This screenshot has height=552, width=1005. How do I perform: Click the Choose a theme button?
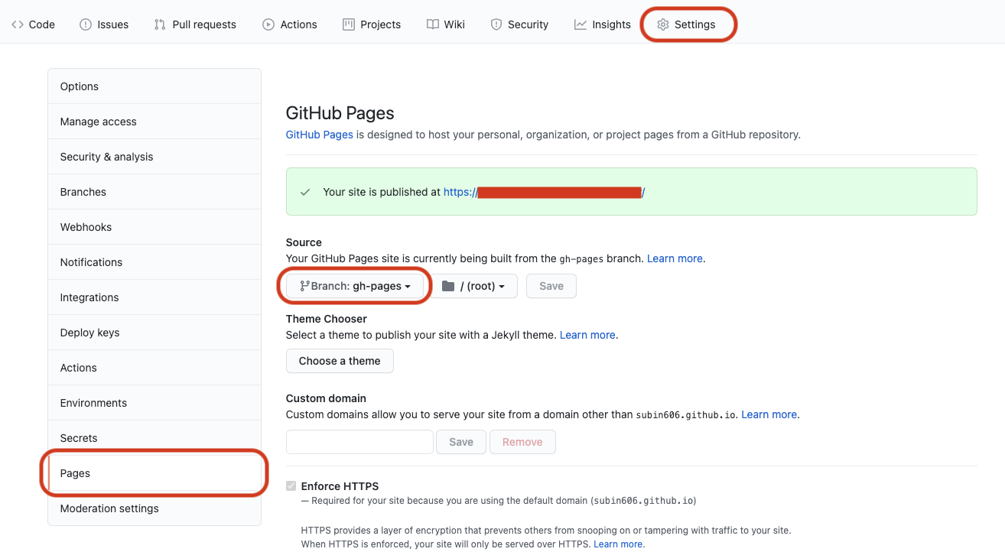(x=340, y=361)
